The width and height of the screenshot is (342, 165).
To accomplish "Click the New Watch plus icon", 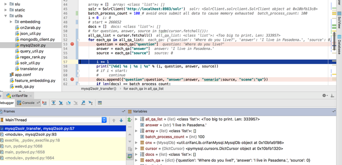I will tap(130, 119).
